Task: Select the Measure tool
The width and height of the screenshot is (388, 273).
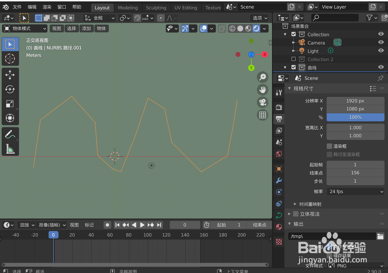Action: [10, 149]
